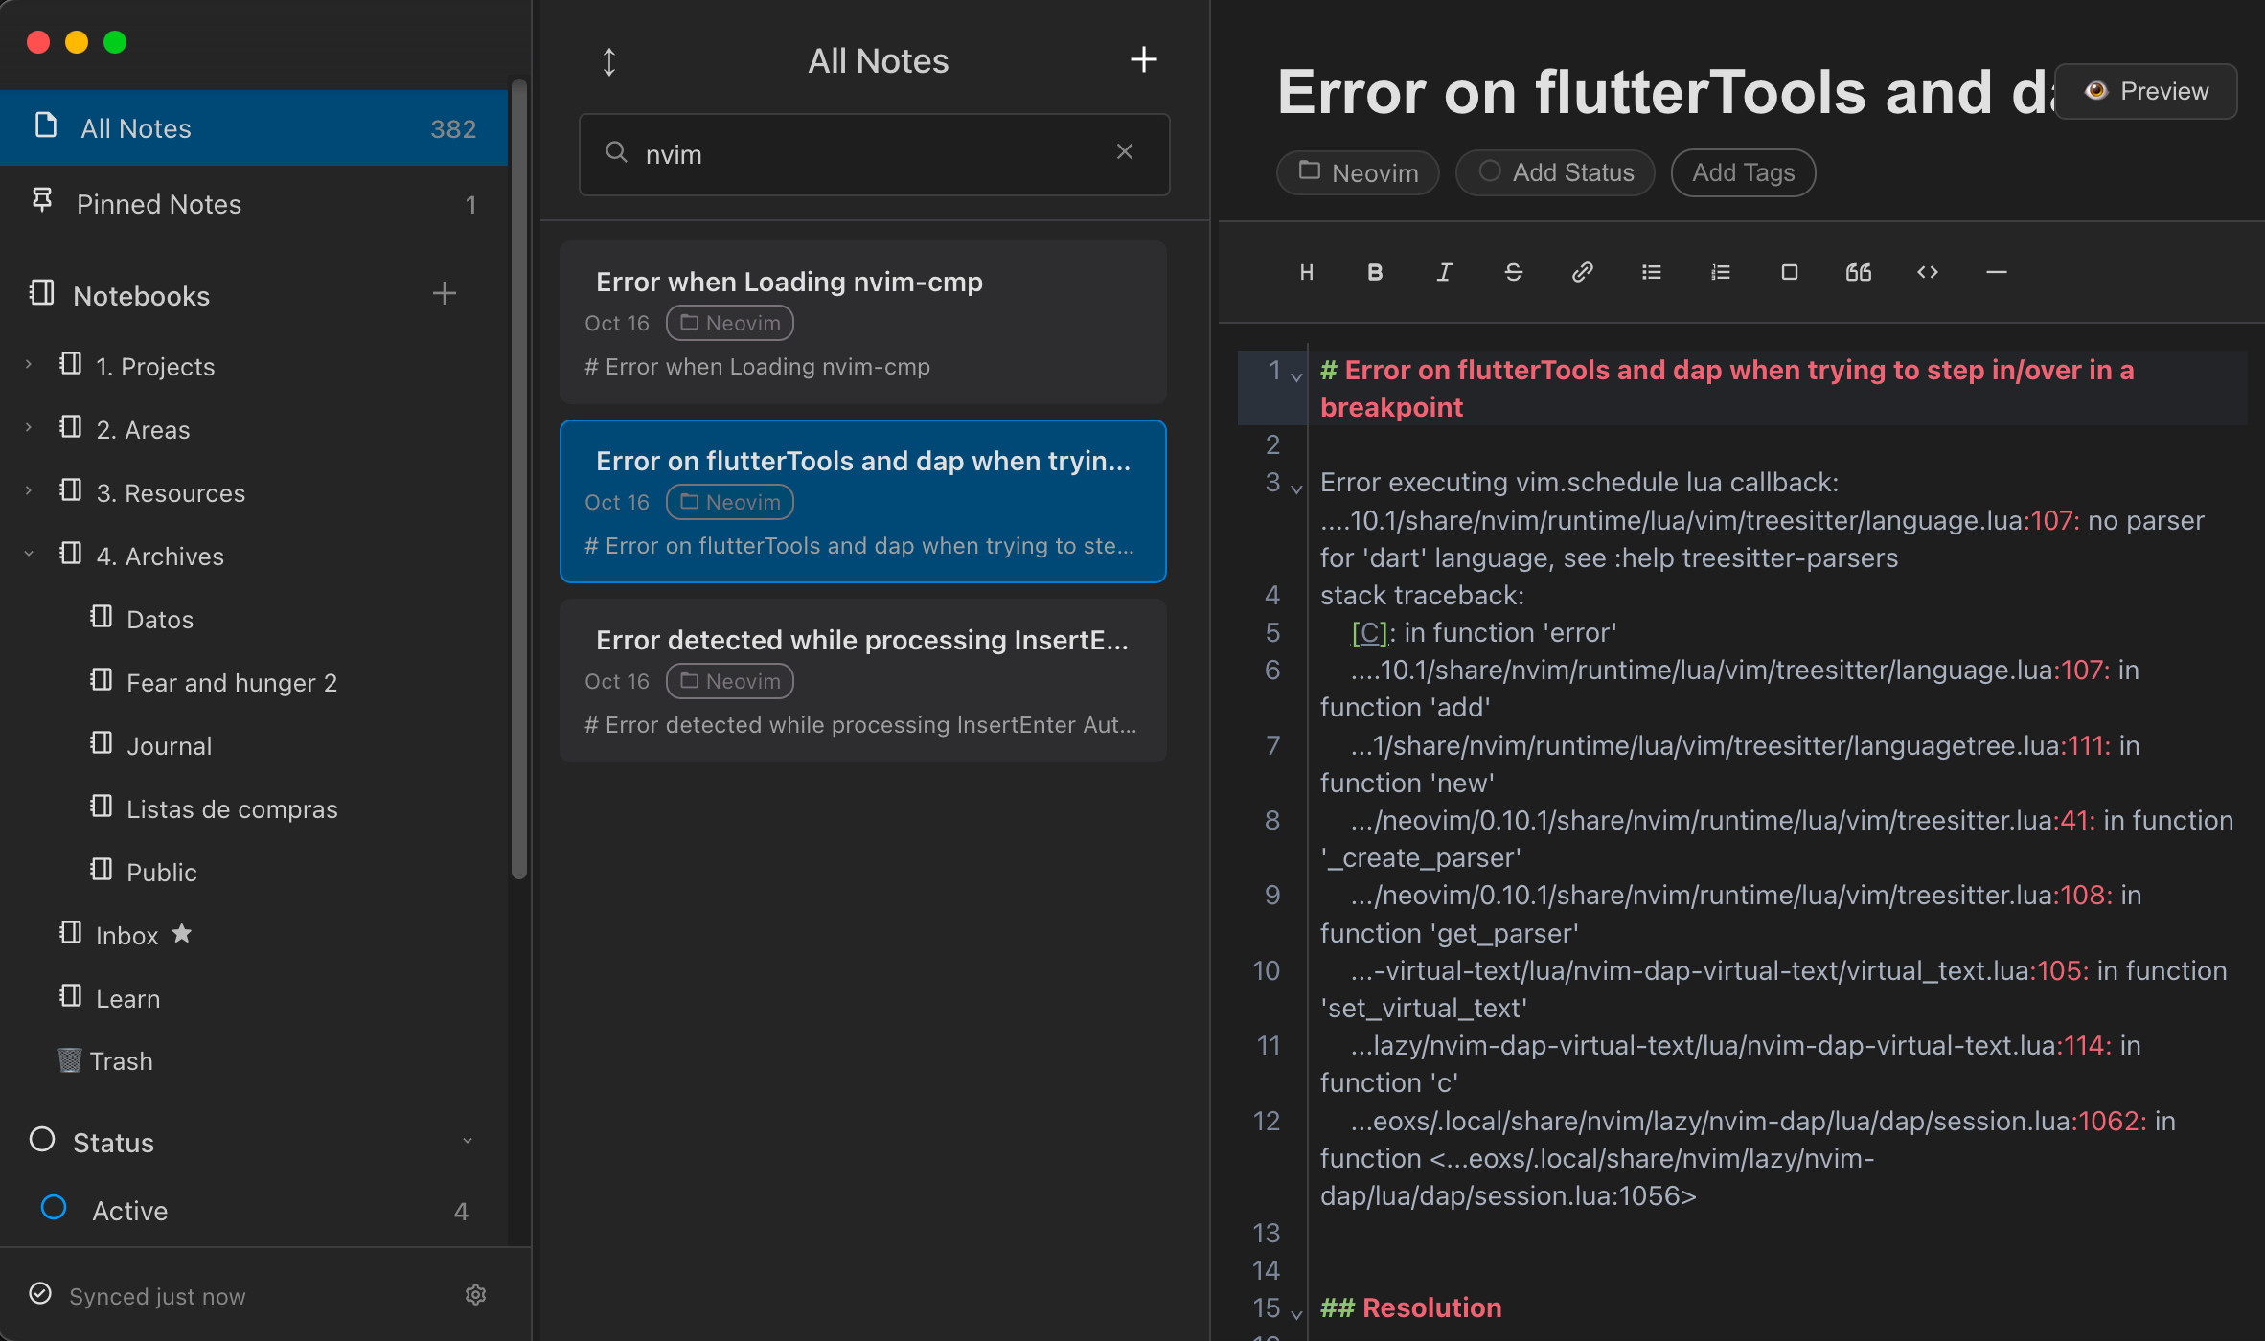The image size is (2265, 1341).
Task: Expand the 2. Areas notebook
Action: 29,428
